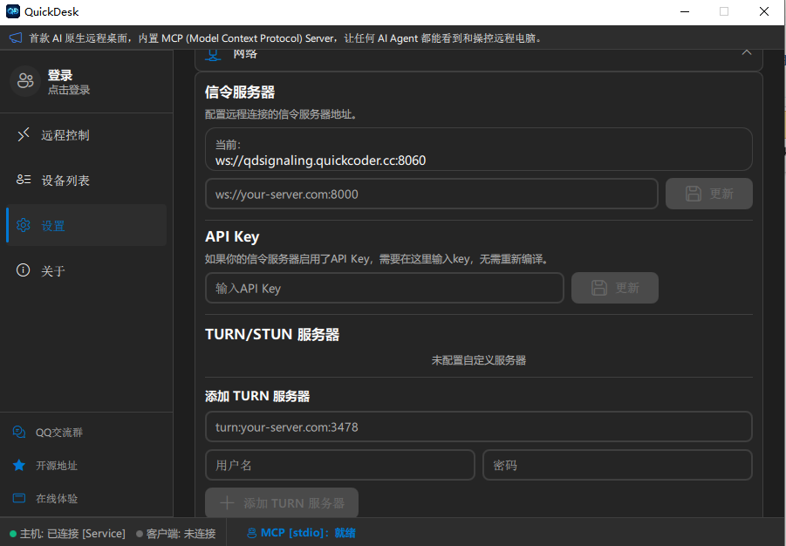Image resolution: width=786 pixels, height=546 pixels.
Task: Click 点击登录 to sign in
Action: click(69, 90)
